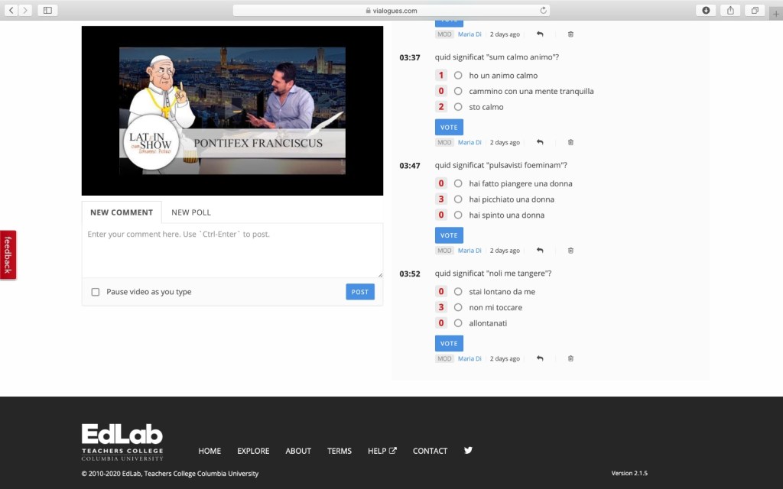Enable "Pause video as you type" checkbox
This screenshot has width=783, height=489.
96,292
